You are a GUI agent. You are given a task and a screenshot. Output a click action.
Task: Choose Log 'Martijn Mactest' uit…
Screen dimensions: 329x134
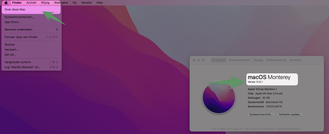[x=32, y=67]
